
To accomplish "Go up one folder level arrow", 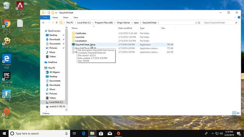I will pyautogui.click(x=57, y=23).
